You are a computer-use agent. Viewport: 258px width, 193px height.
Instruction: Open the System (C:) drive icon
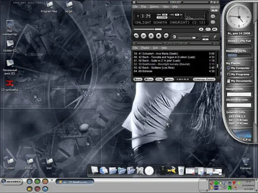coord(10,46)
